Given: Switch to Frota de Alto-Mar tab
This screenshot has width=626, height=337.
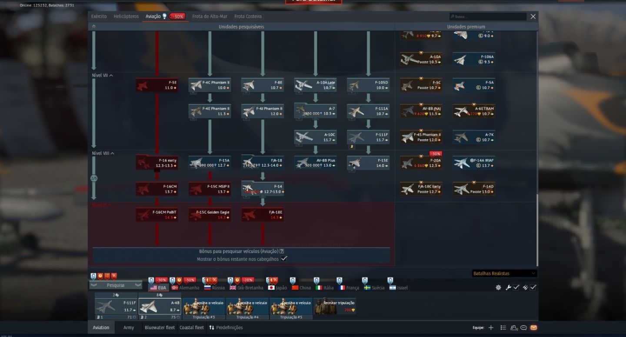Looking at the screenshot, I should (210, 17).
